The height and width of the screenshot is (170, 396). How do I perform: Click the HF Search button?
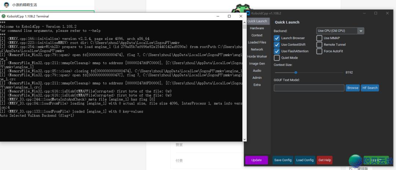pos(370,88)
